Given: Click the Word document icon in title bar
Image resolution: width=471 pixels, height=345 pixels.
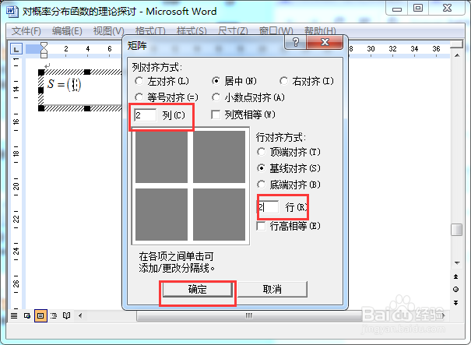Looking at the screenshot, I should click(12, 11).
